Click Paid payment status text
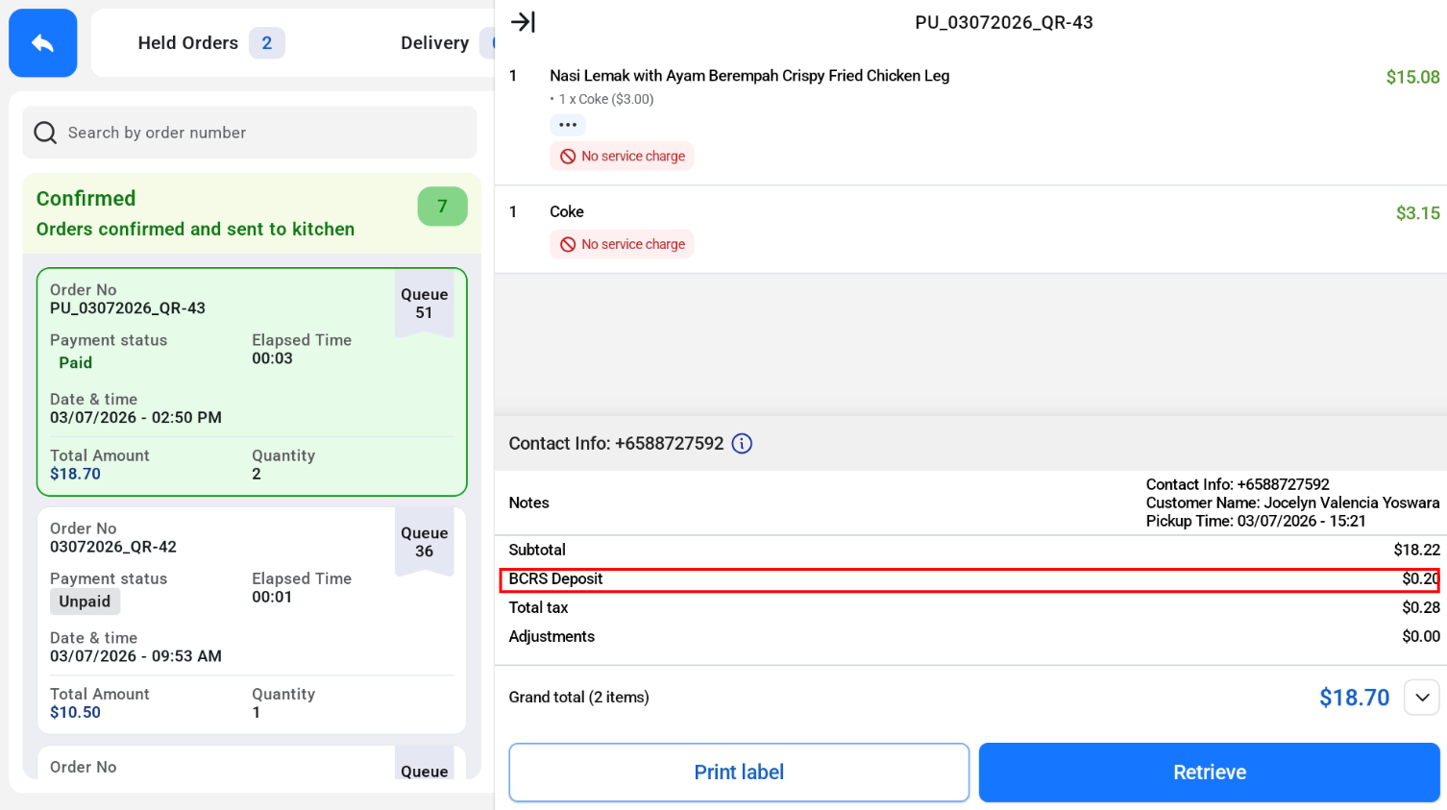This screenshot has height=810, width=1447. pyautogui.click(x=76, y=363)
